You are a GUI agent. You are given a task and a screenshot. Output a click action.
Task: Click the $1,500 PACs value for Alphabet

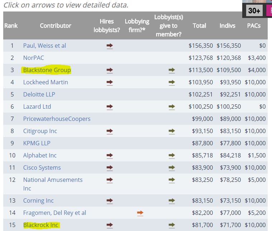coord(257,155)
